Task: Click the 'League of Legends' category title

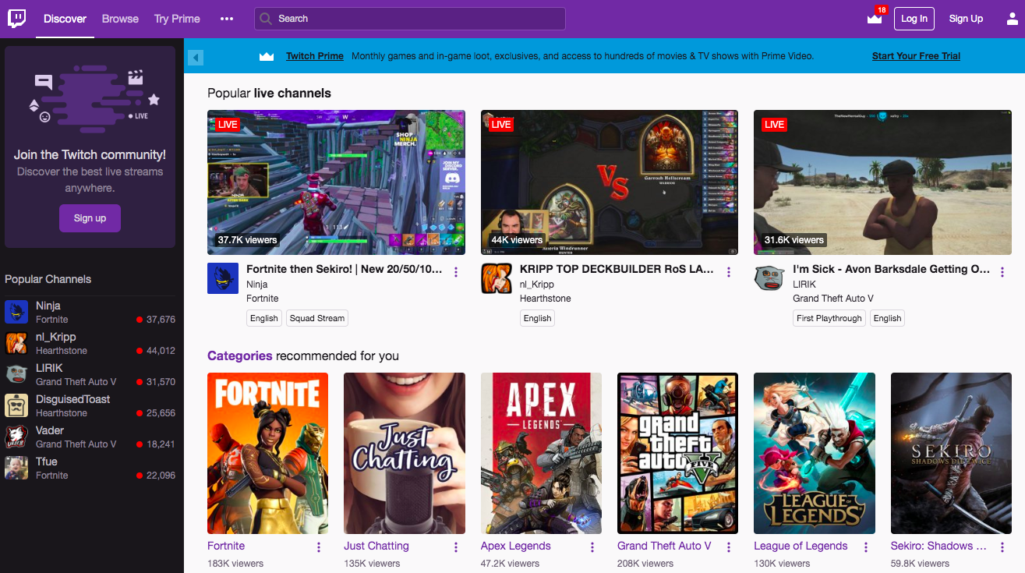Action: click(x=801, y=546)
